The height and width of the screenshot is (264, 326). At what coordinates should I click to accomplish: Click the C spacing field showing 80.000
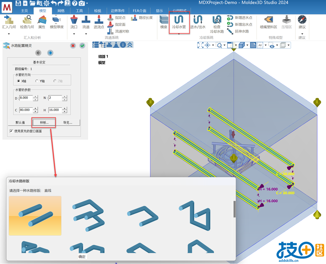pos(26,110)
